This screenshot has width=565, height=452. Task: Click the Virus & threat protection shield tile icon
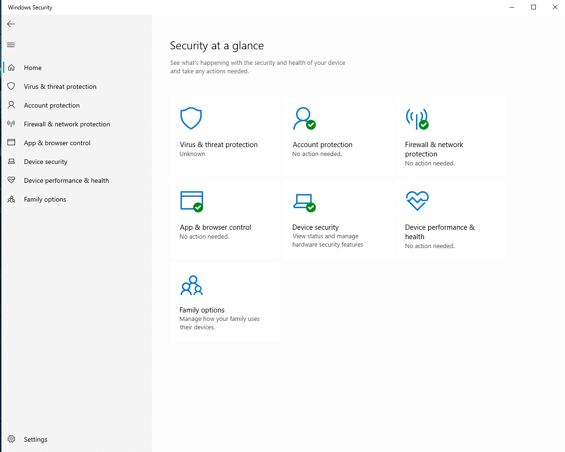pos(191,118)
